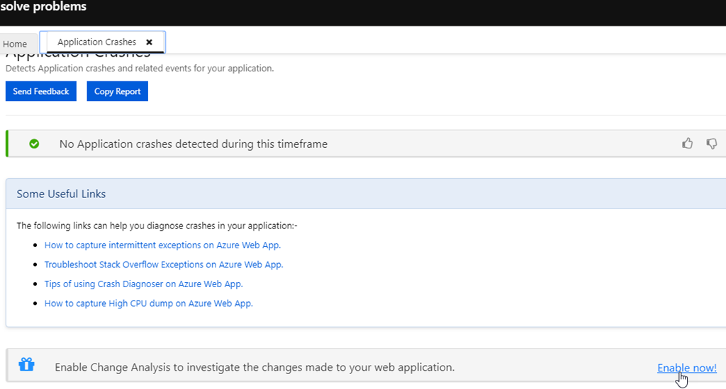Click the solve problems heading in header
726x389 pixels.
[43, 7]
